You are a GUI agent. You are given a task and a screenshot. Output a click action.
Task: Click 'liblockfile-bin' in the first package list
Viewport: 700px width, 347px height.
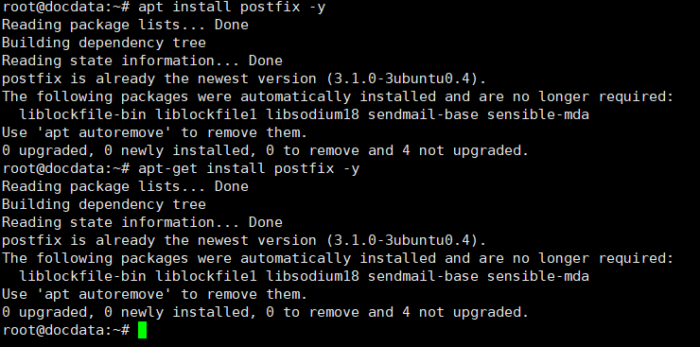coord(82,114)
